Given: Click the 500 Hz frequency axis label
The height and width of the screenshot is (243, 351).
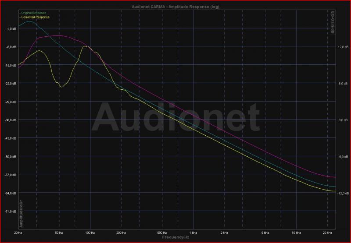Looking at the screenshot, I should pyautogui.click(x=162, y=233).
